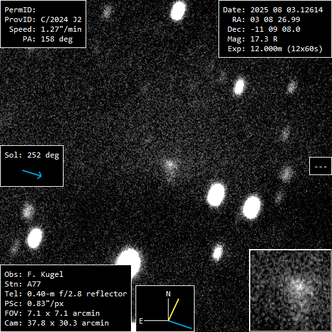Click the blue line in compass box
Viewport: 332px width, 332px height.
point(180,325)
